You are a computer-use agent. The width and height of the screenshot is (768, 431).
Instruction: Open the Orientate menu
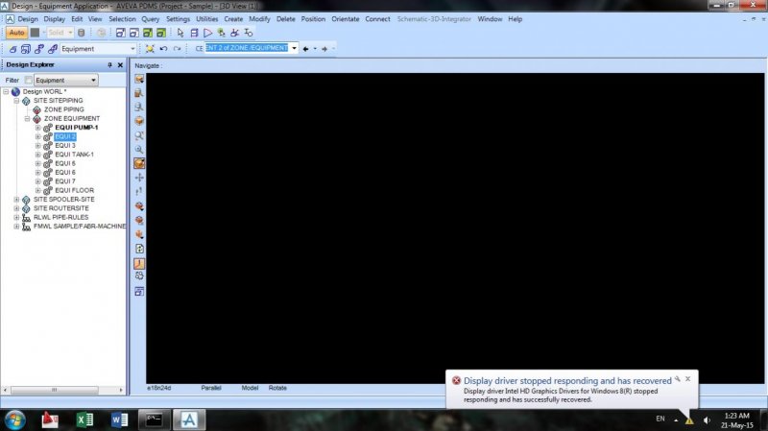pyautogui.click(x=346, y=19)
